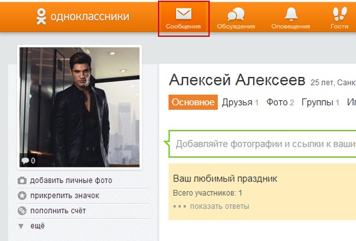
Task: Switch to the Фото tab
Action: coord(280,103)
